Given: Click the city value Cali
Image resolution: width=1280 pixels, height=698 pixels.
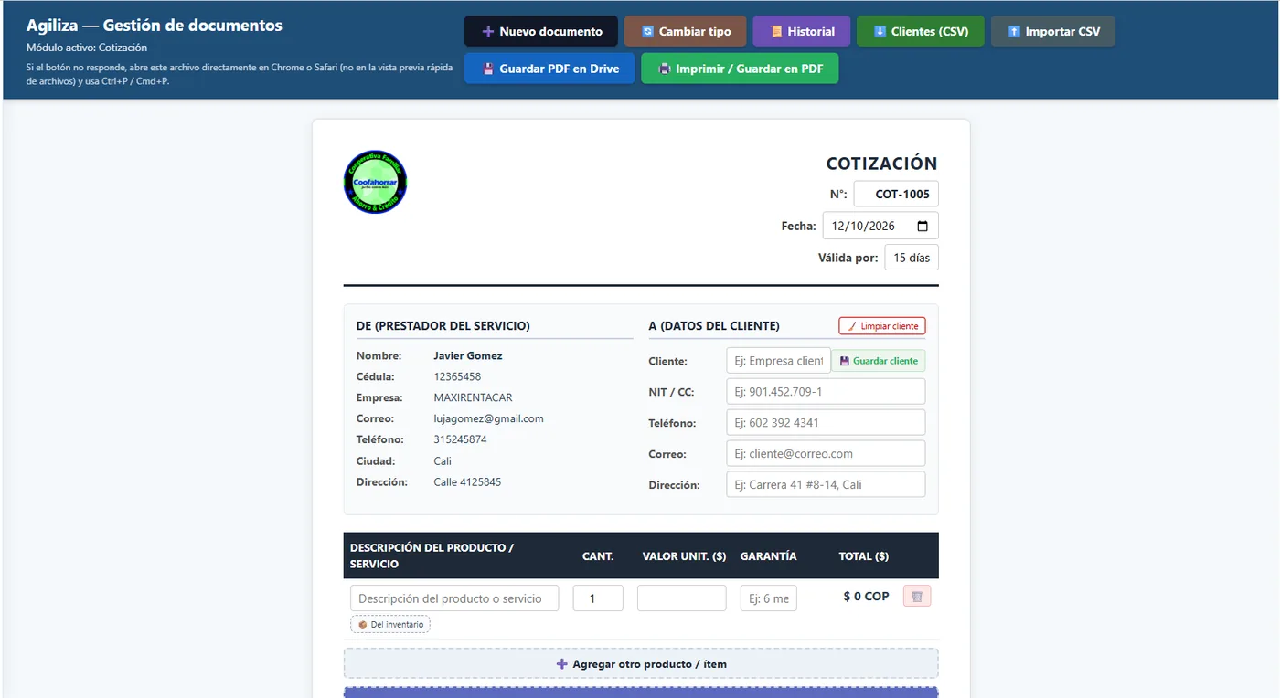Looking at the screenshot, I should tap(443, 461).
